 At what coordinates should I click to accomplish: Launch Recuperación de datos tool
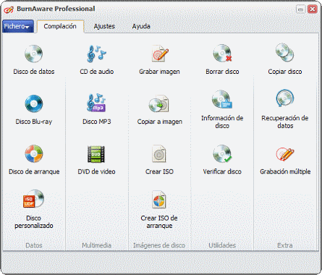coord(285,109)
